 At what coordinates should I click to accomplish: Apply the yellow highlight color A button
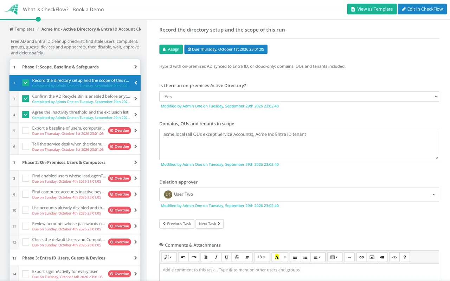(277, 257)
